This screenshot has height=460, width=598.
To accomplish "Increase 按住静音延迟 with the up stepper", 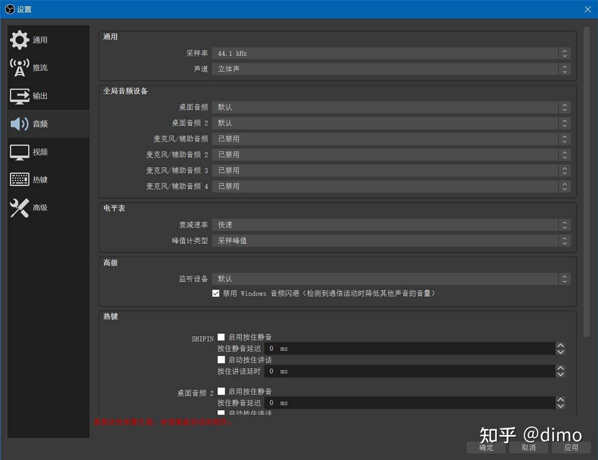I will [x=560, y=345].
